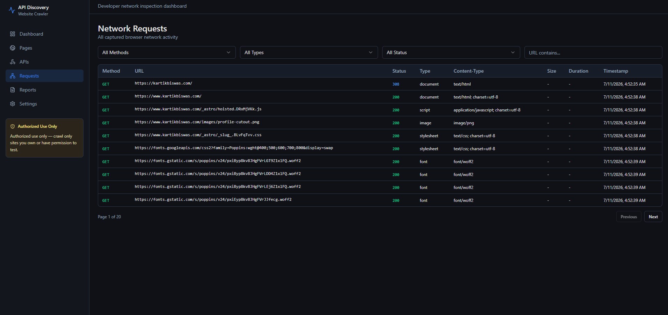This screenshot has width=668, height=315.
Task: Select the hoisted.DRxMjVKk.js request URL
Action: pyautogui.click(x=198, y=109)
